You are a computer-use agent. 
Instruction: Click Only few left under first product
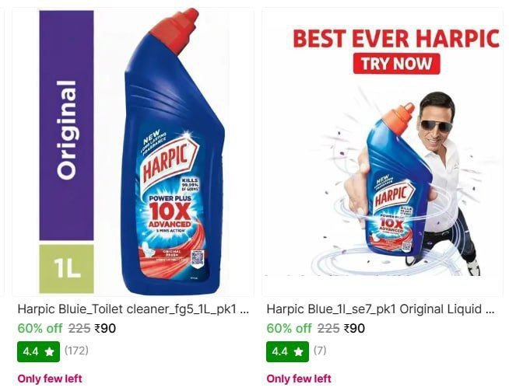[x=50, y=379]
